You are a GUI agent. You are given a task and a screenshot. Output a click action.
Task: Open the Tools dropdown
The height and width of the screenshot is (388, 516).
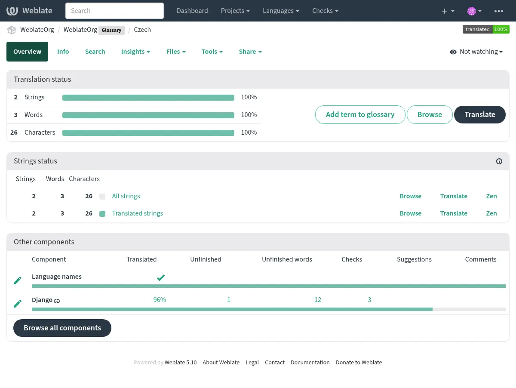[212, 52]
